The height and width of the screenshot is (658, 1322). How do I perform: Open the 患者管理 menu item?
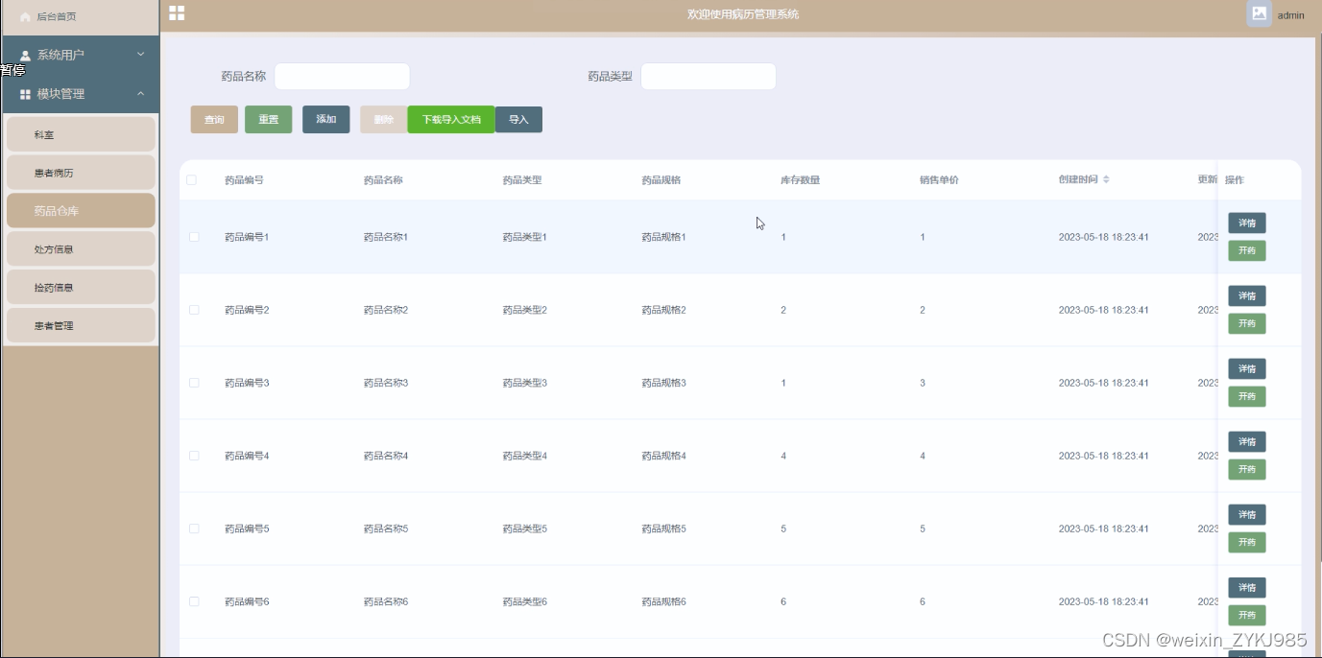[x=81, y=326]
